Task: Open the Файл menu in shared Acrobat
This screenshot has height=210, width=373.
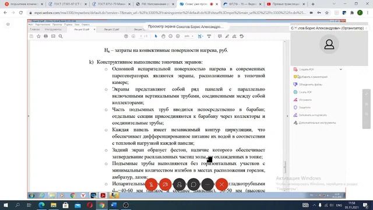Action: coord(31,24)
